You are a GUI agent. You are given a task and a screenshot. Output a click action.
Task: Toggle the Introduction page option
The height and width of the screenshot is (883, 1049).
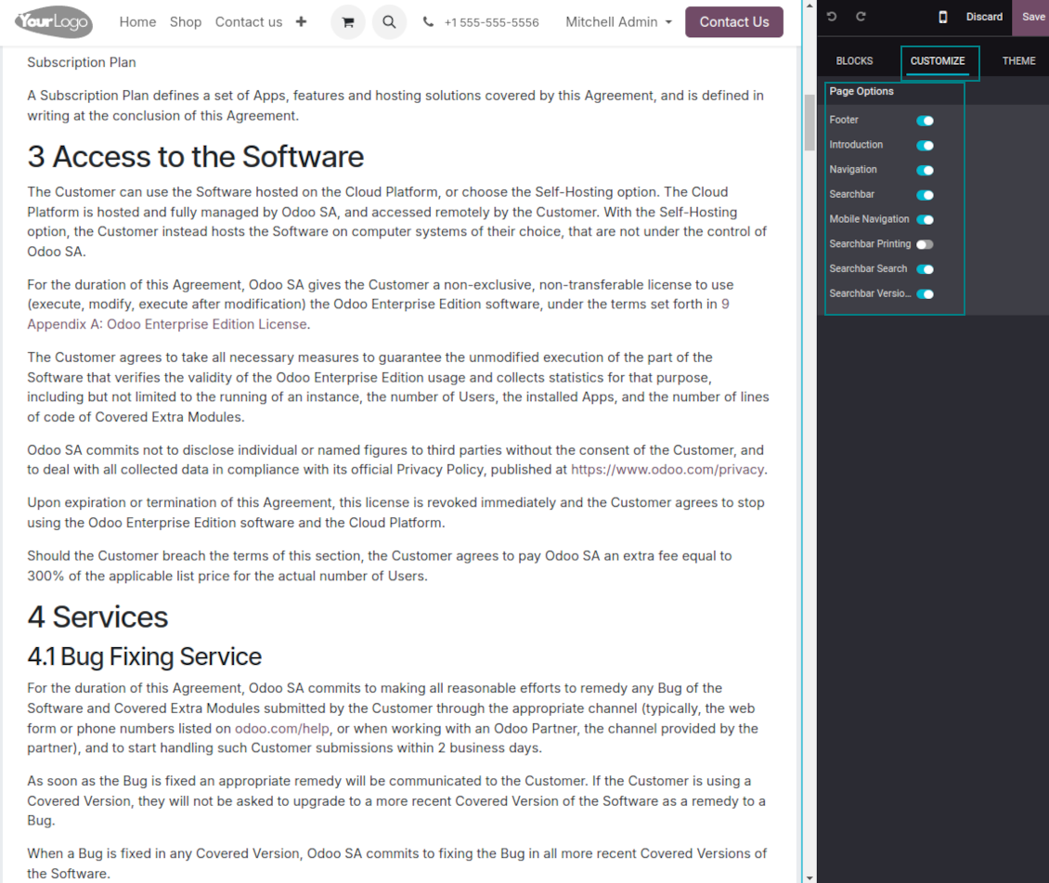click(925, 146)
